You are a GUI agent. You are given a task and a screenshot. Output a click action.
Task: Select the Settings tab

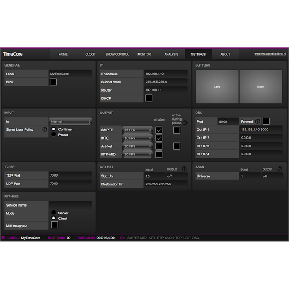coord(198,54)
